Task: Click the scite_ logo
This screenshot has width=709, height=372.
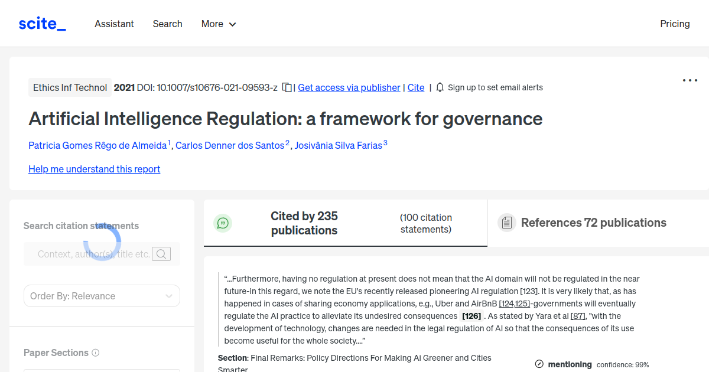Action: (x=41, y=23)
